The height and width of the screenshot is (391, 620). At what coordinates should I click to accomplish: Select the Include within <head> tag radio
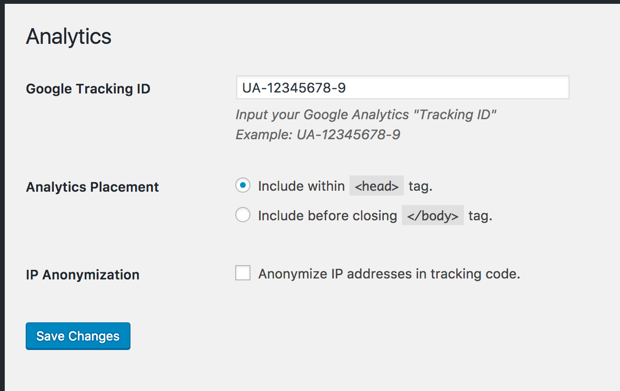coord(243,185)
